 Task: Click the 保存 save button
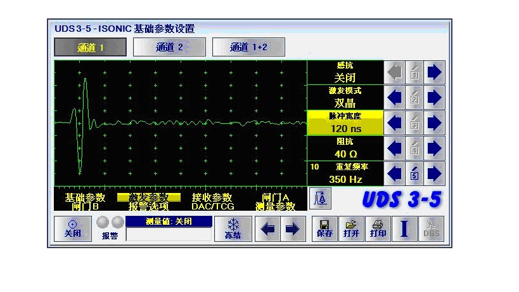324,229
